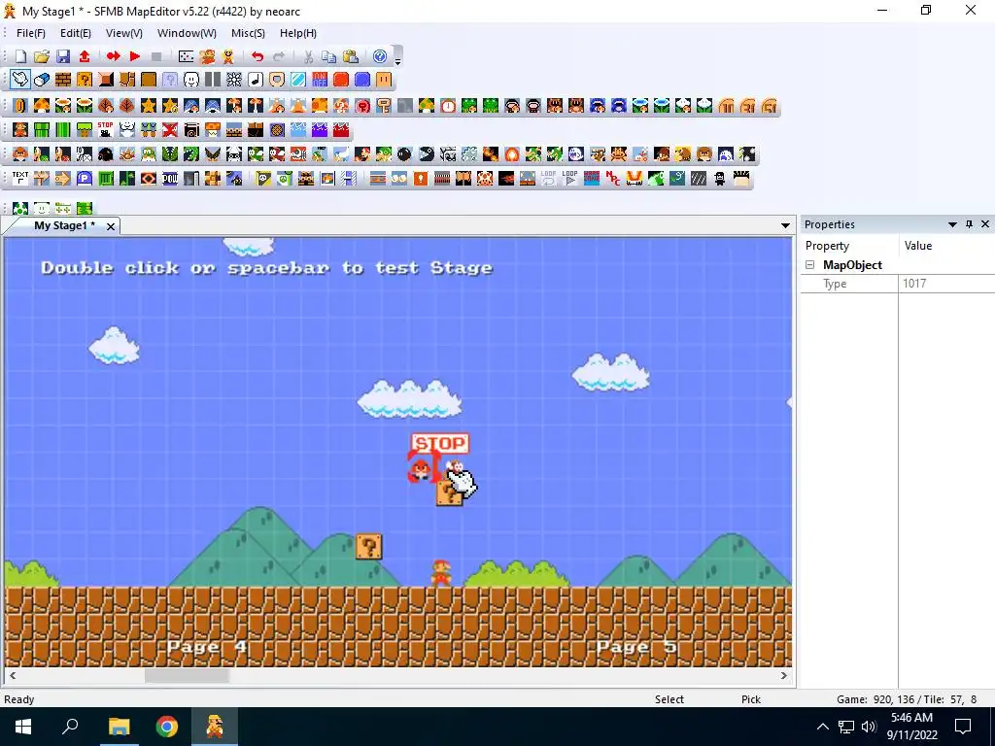
Task: Close the My Stage1 tab
Action: (111, 226)
